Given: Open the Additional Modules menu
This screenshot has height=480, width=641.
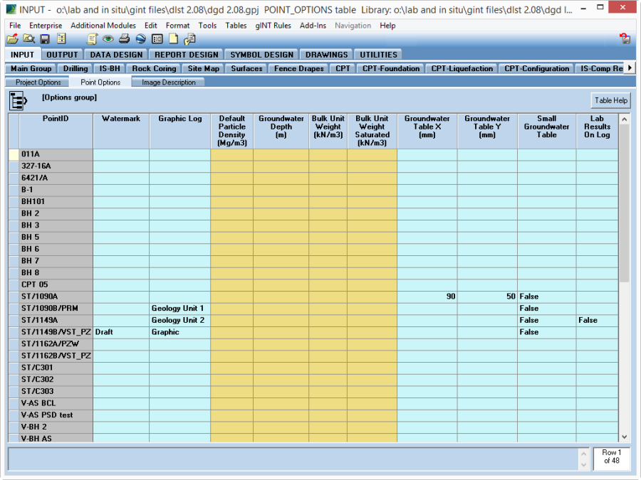Looking at the screenshot, I should click(103, 26).
